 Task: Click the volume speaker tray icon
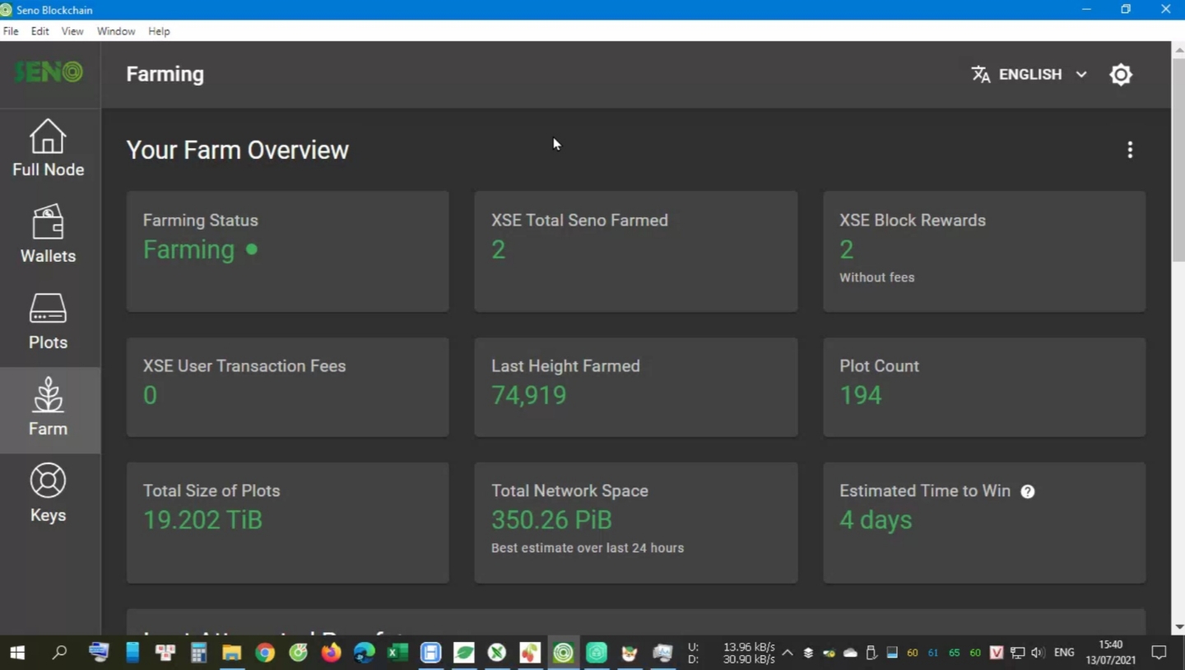point(1039,654)
